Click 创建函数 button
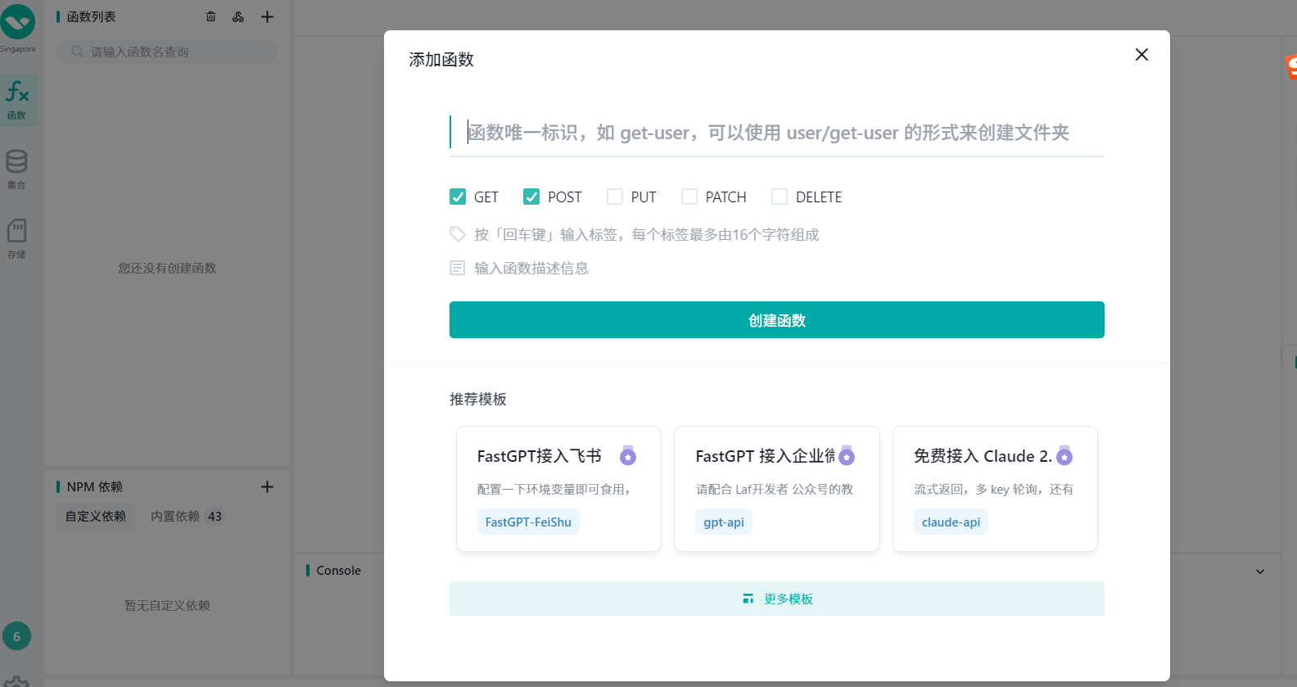1297x687 pixels. [x=777, y=319]
